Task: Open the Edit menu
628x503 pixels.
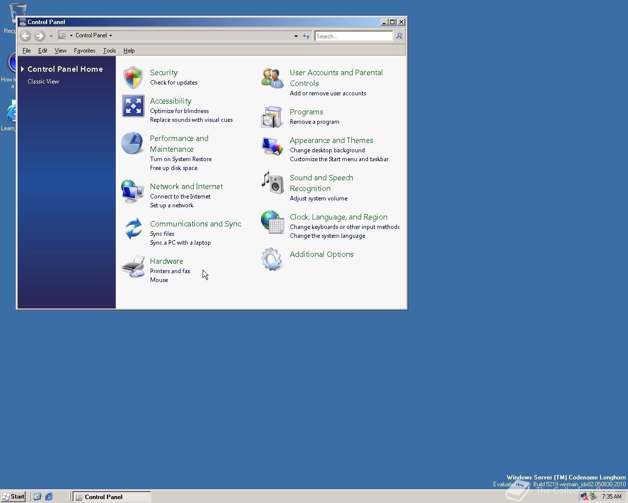Action: coord(43,51)
